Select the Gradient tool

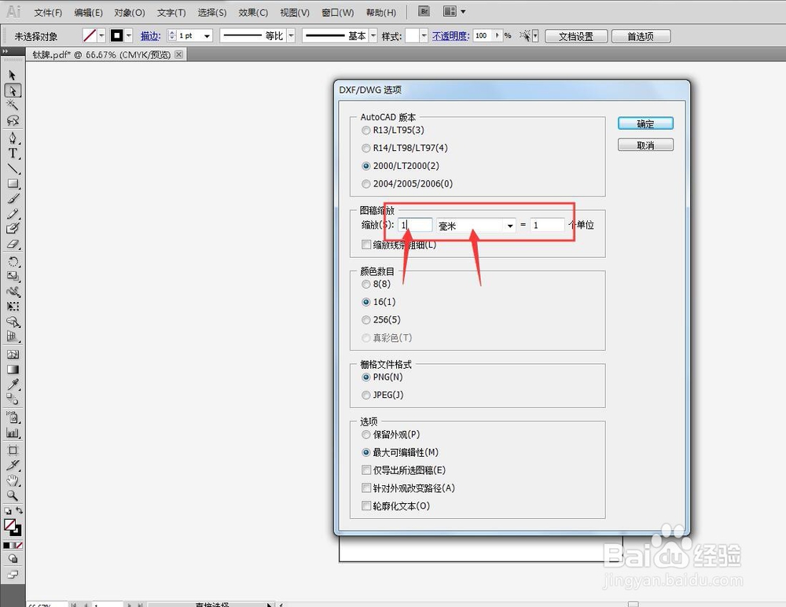(x=12, y=370)
